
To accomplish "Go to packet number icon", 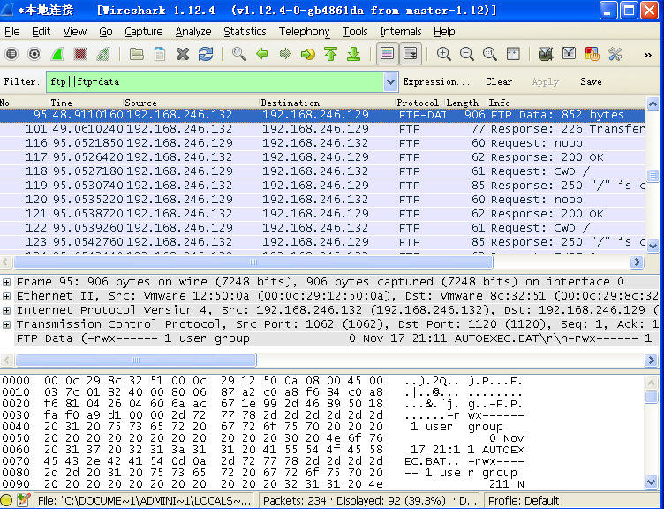I will (x=308, y=54).
